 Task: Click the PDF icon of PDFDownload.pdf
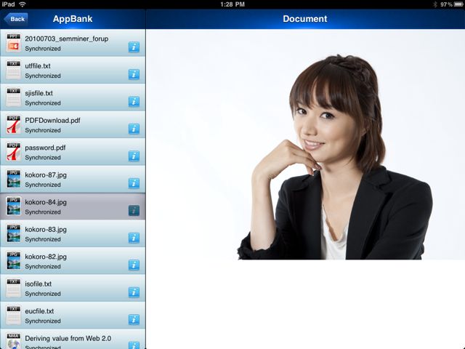coord(13,125)
